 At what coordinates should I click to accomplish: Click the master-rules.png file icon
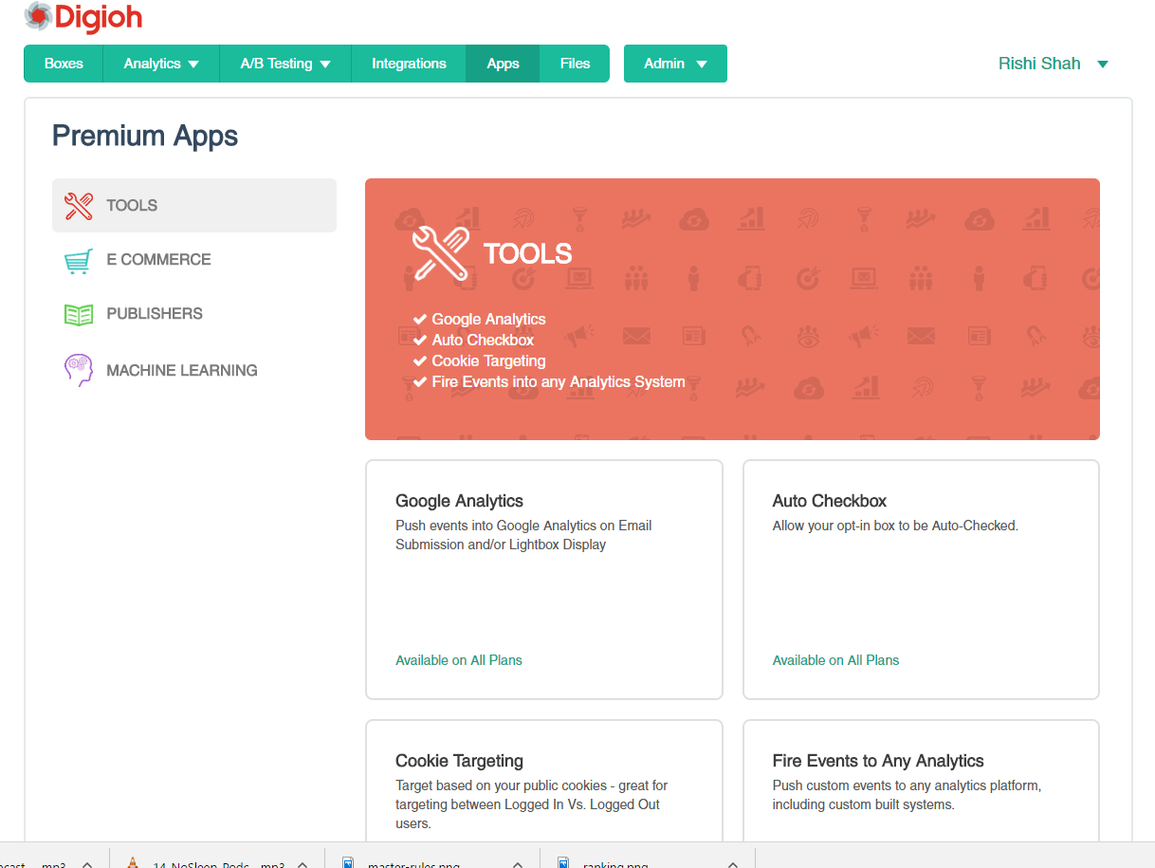pyautogui.click(x=348, y=863)
